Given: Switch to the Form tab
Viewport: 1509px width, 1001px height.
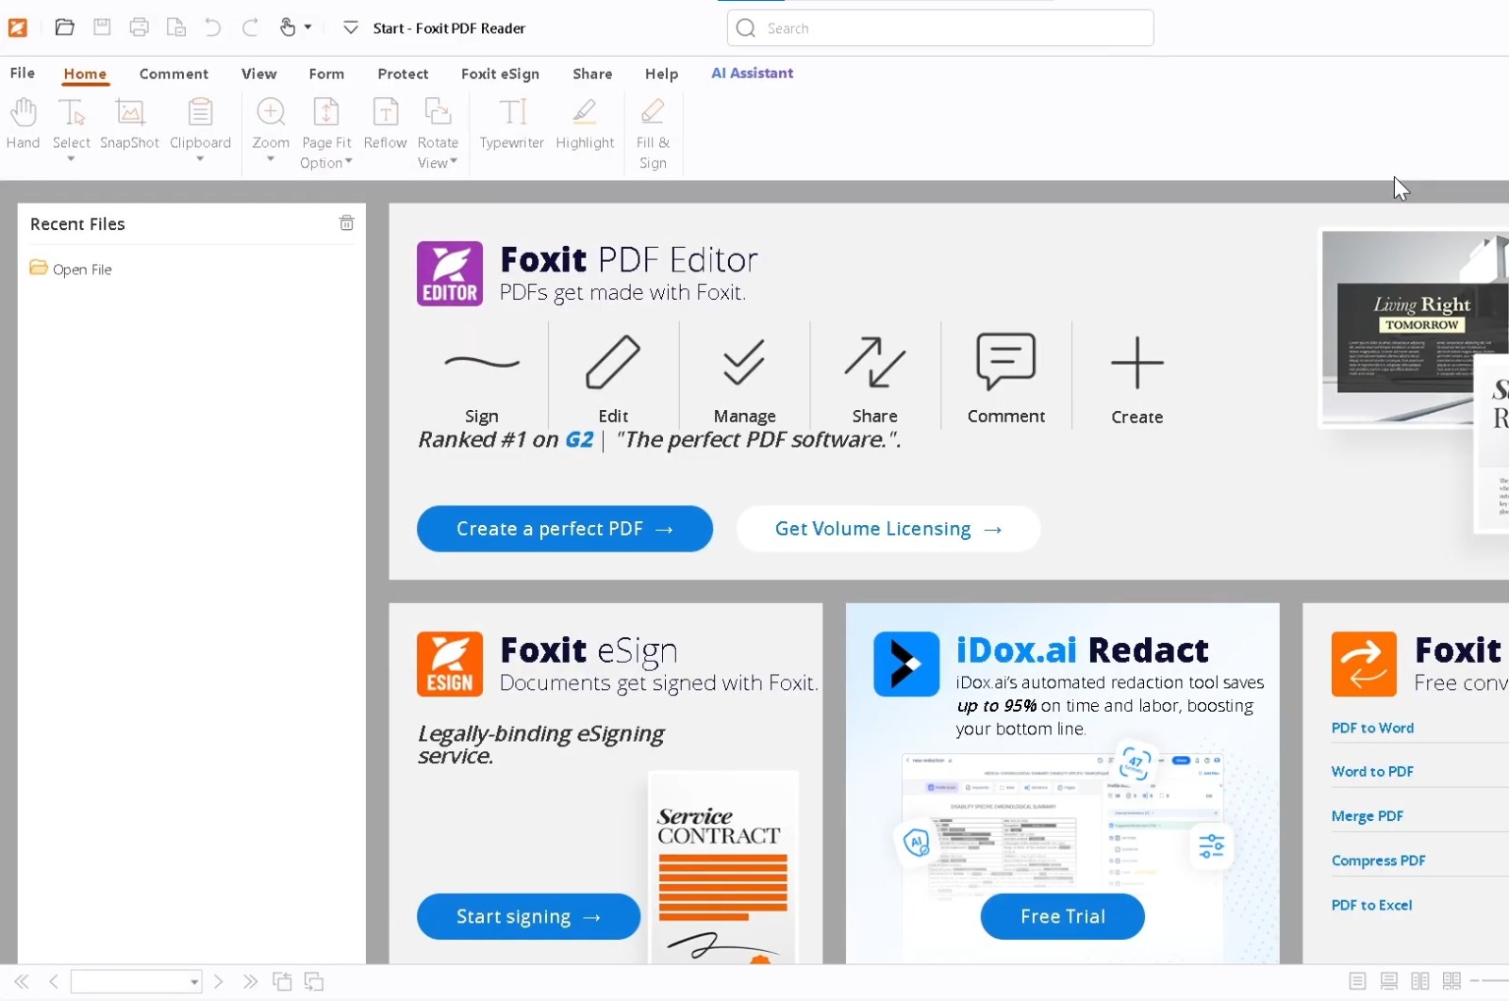Looking at the screenshot, I should pos(326,74).
